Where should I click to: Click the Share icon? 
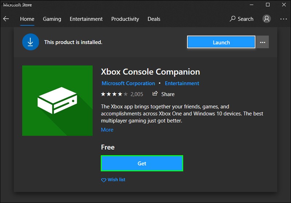tap(155, 94)
